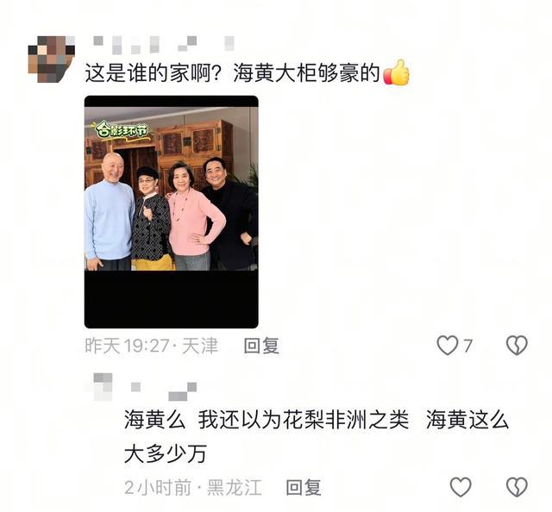The height and width of the screenshot is (512, 552).
Task: Dislike the reply from 黑龙江 with the broken heart
Action: pyautogui.click(x=517, y=487)
